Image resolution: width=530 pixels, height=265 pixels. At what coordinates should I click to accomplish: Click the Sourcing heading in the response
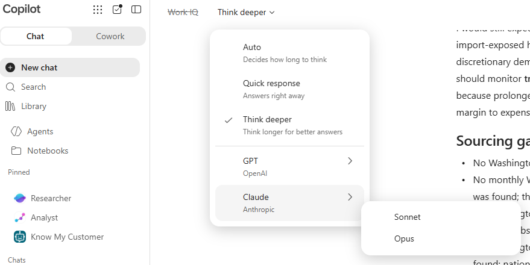[x=493, y=141]
